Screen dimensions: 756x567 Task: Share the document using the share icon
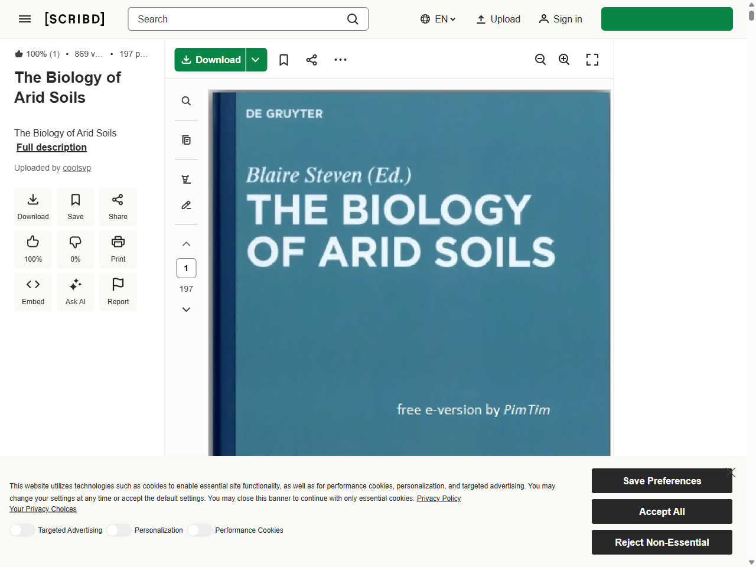coord(311,59)
